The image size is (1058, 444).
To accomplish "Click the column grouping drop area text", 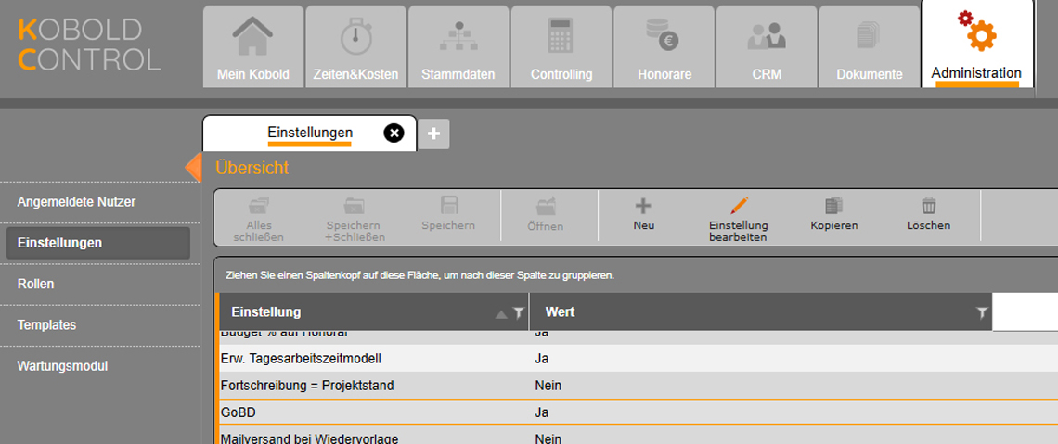I will [419, 275].
